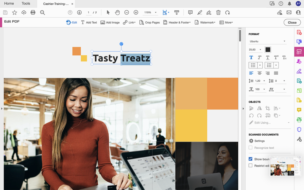Screen dimensions: 304x190
Task: Open the 119% zoom level dropdown
Action: point(150,12)
